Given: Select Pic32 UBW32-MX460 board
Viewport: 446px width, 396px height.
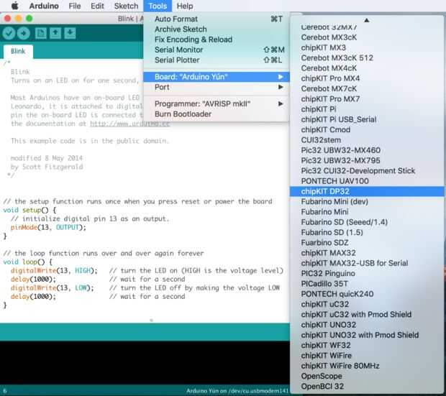Looking at the screenshot, I should [x=367, y=150].
